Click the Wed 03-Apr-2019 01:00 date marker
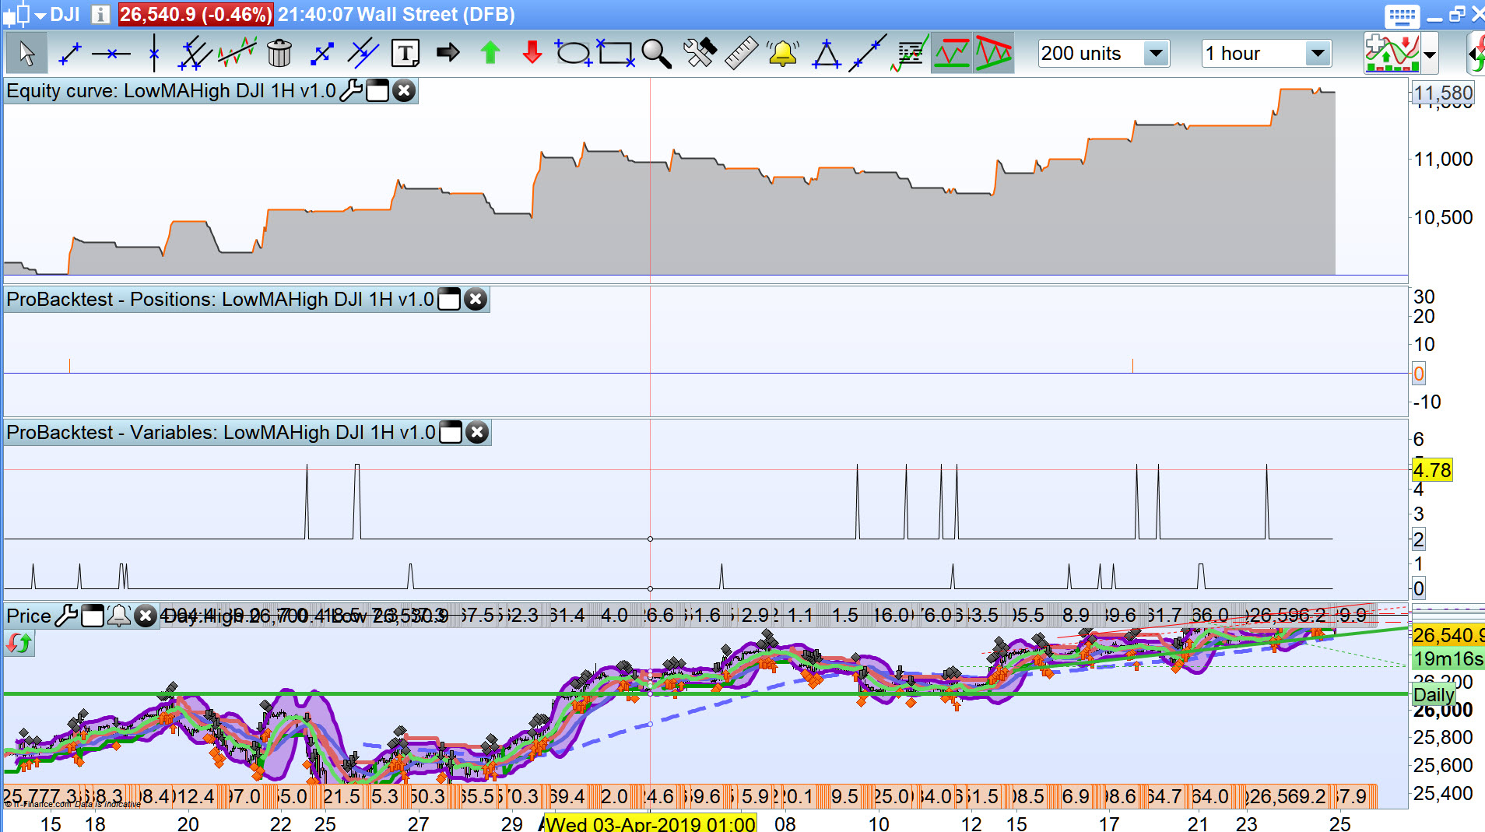The image size is (1485, 832). tap(649, 823)
